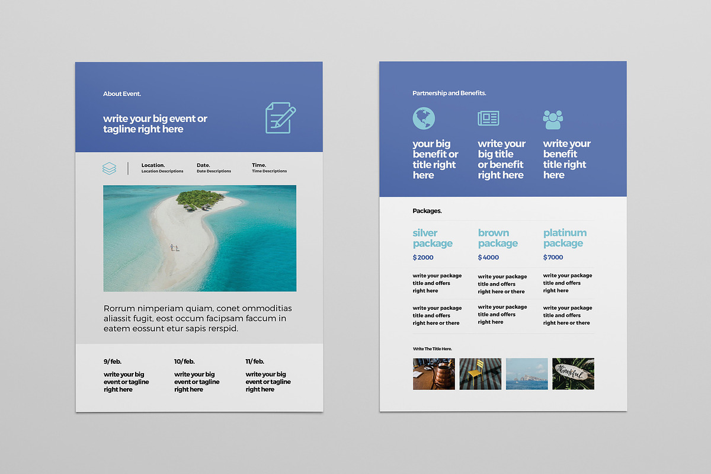Click the globe icon under Partnership and Benefits
This screenshot has height=474, width=711.
click(x=424, y=118)
